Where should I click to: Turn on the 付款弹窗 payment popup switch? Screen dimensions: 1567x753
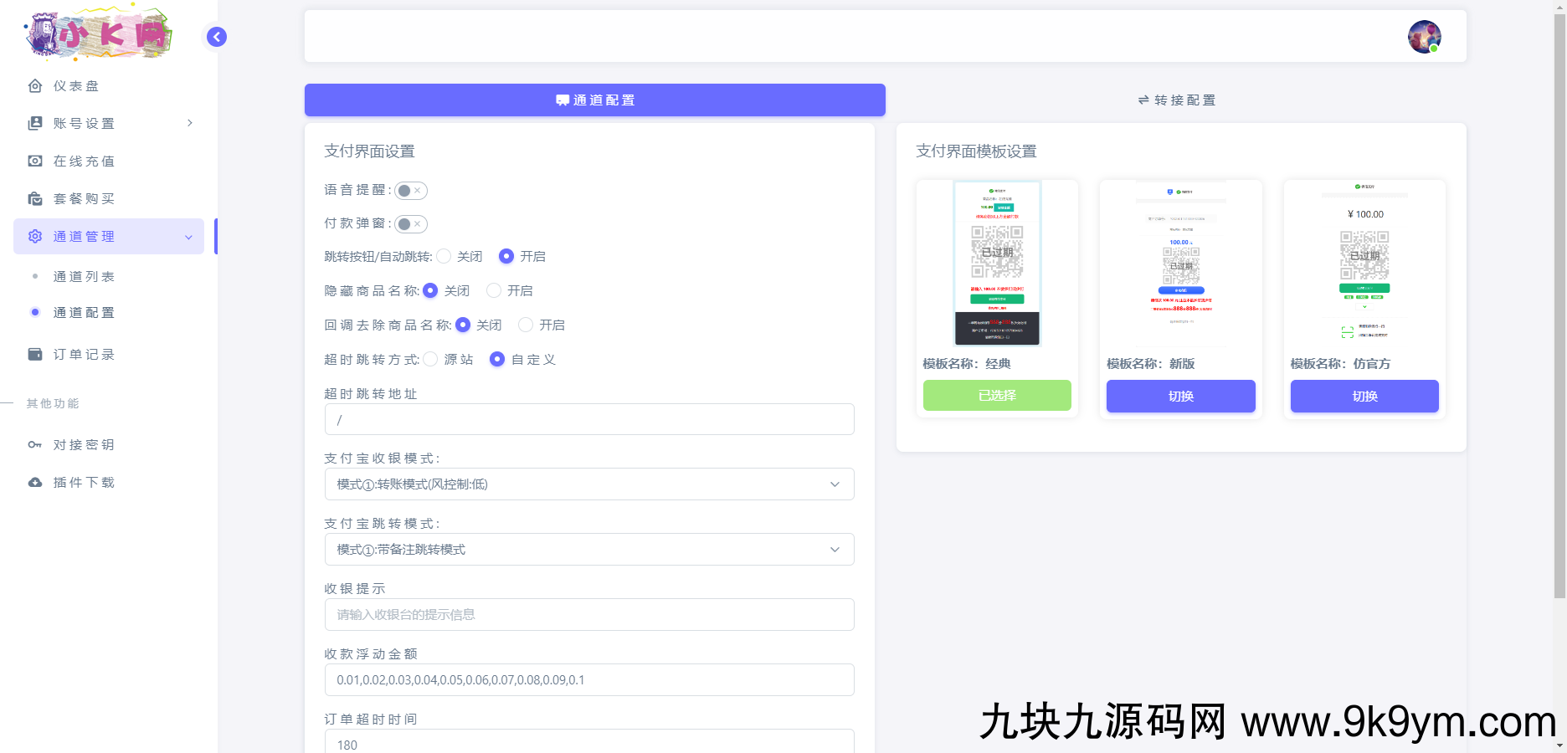(x=410, y=223)
